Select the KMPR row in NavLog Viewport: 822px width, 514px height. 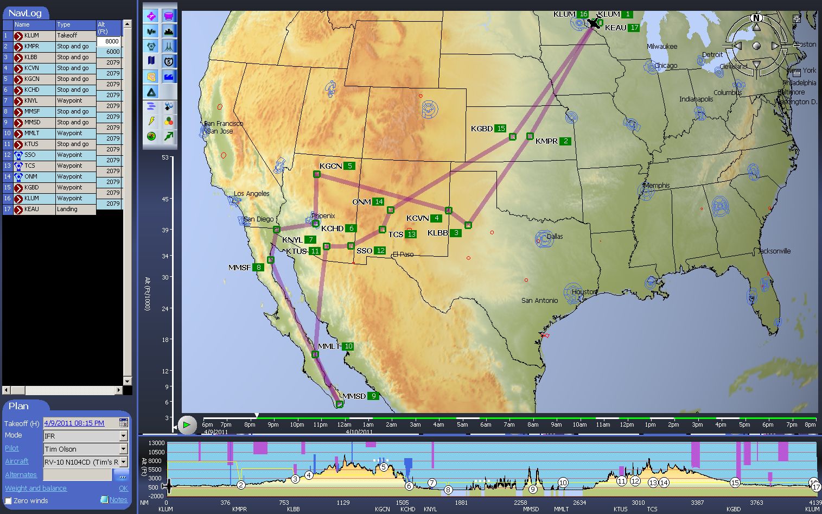[x=49, y=46]
